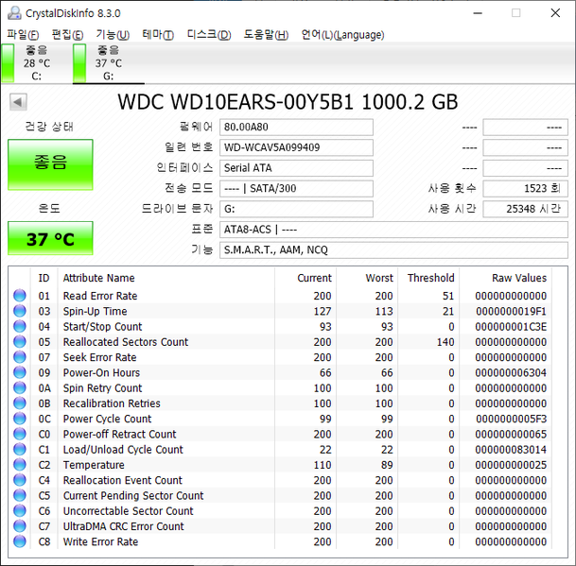
Task: Click status orb for Start/Stop Count
Action: coord(20,326)
